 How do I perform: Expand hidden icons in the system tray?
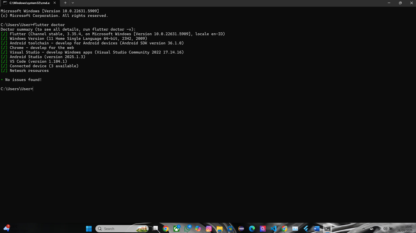pos(364,229)
